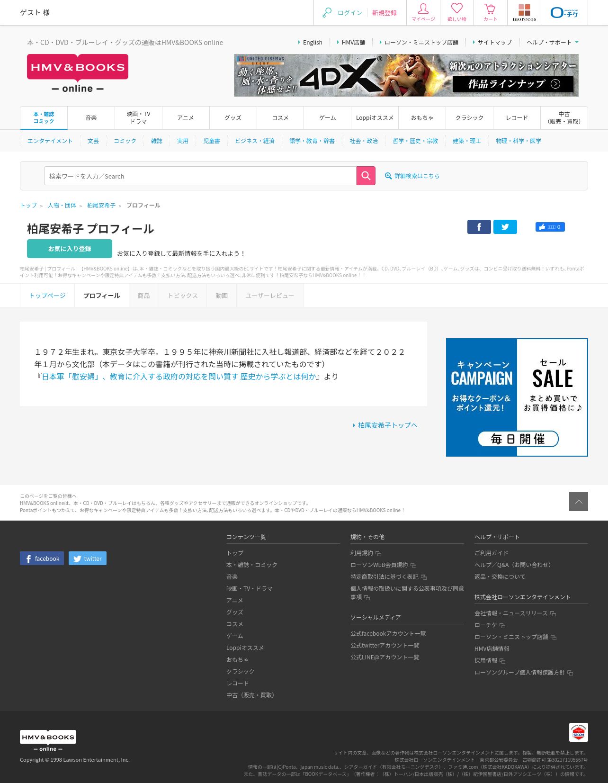The width and height of the screenshot is (608, 783).
Task: Open 利用規約 footer link
Action: [x=362, y=553]
